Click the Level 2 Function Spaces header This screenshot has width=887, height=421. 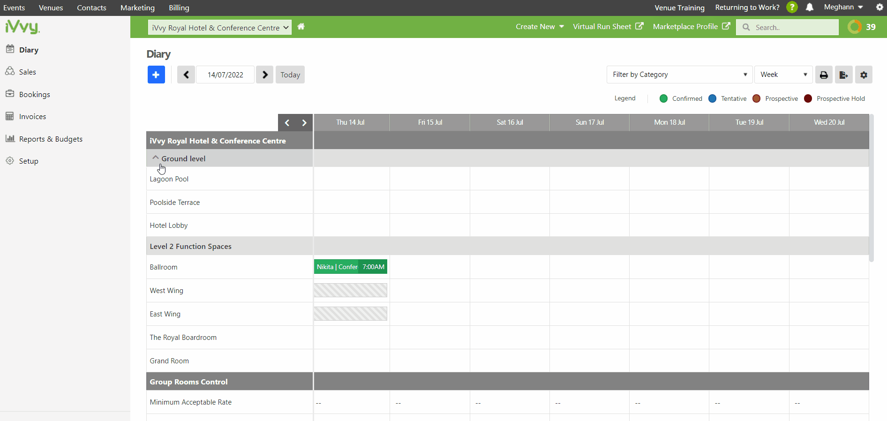(x=229, y=246)
